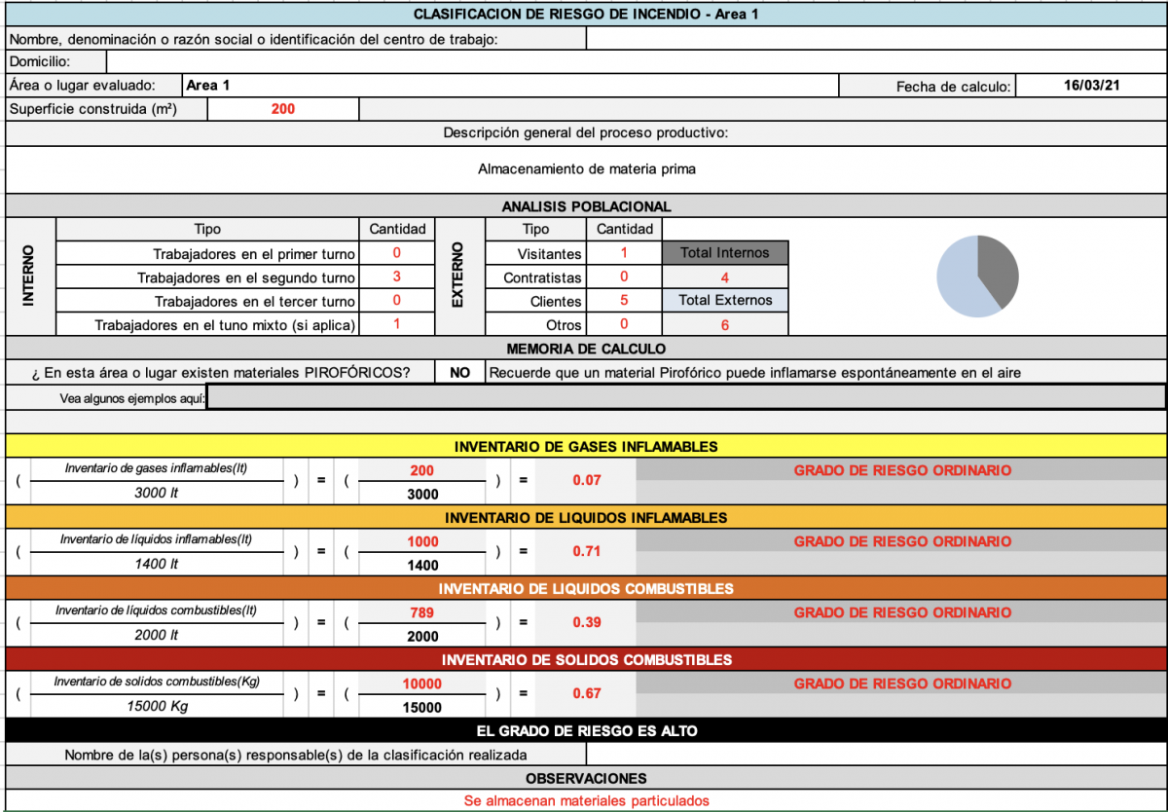The height and width of the screenshot is (812, 1168).
Task: Select the 'INVENTARIO DE LIQUIDOS INFLAMABLES' header
Action: coord(586,517)
